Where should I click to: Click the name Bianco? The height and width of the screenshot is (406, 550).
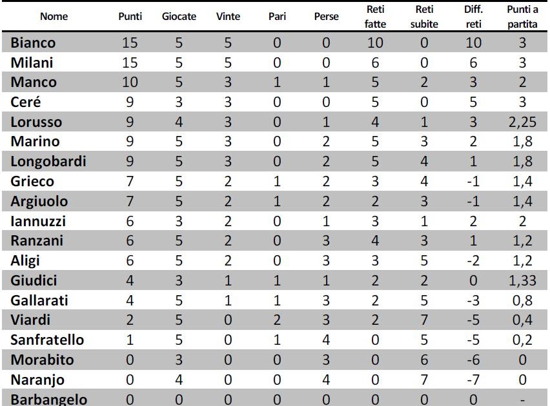click(x=33, y=43)
